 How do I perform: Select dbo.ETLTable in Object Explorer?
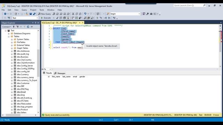pyautogui.click(x=23, y=101)
